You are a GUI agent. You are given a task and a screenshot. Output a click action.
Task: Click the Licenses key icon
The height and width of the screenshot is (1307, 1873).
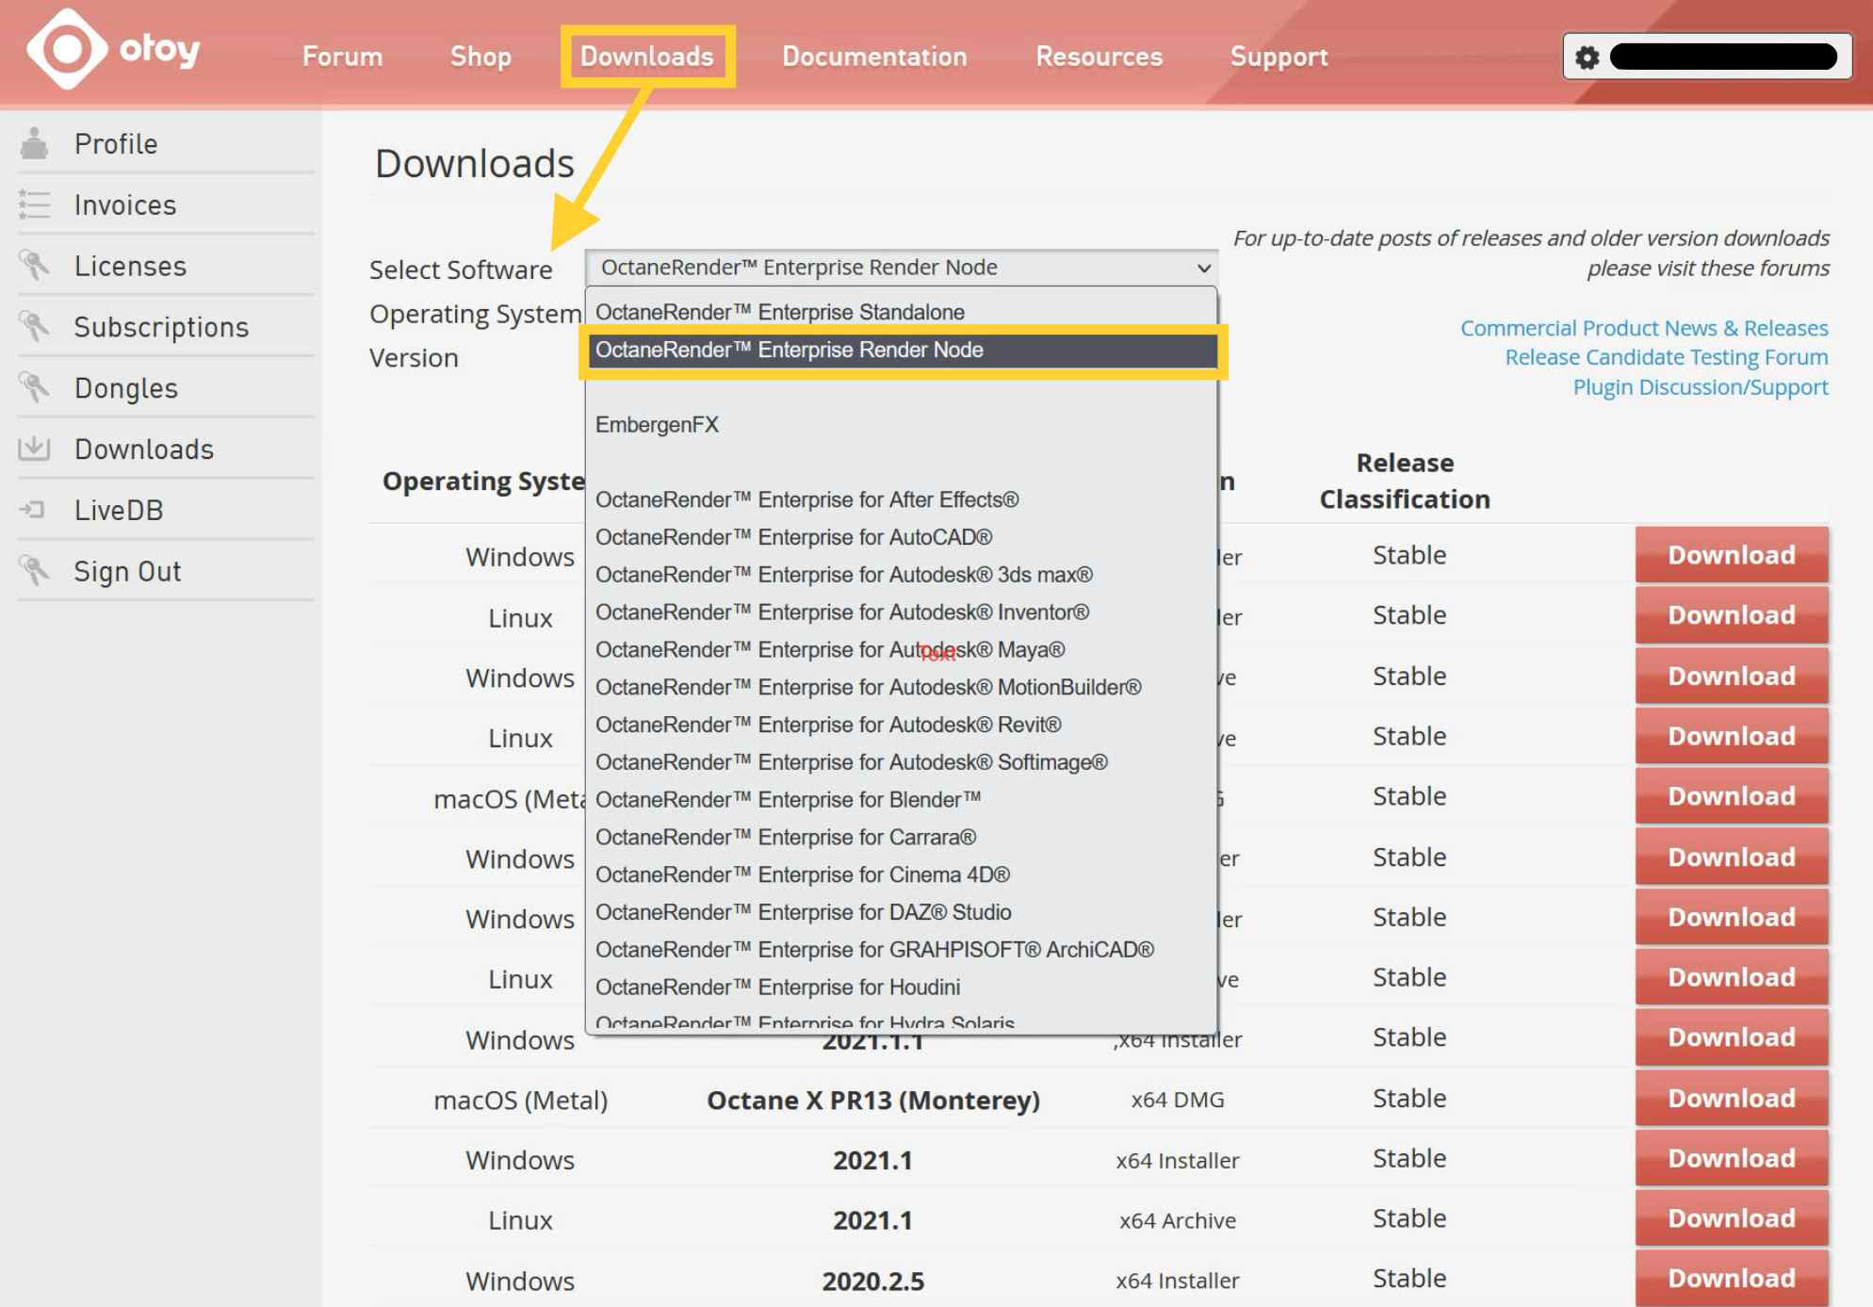34,266
